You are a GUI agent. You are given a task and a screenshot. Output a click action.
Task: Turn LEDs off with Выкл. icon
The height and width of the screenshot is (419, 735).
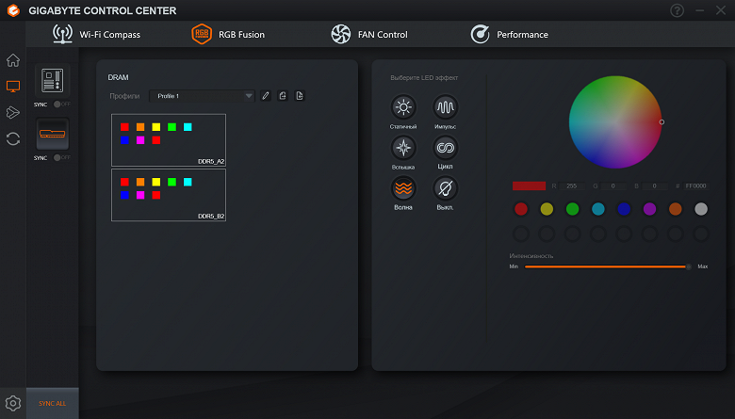[445, 188]
